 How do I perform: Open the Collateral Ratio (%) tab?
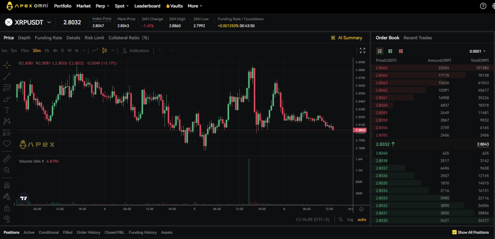tap(129, 38)
